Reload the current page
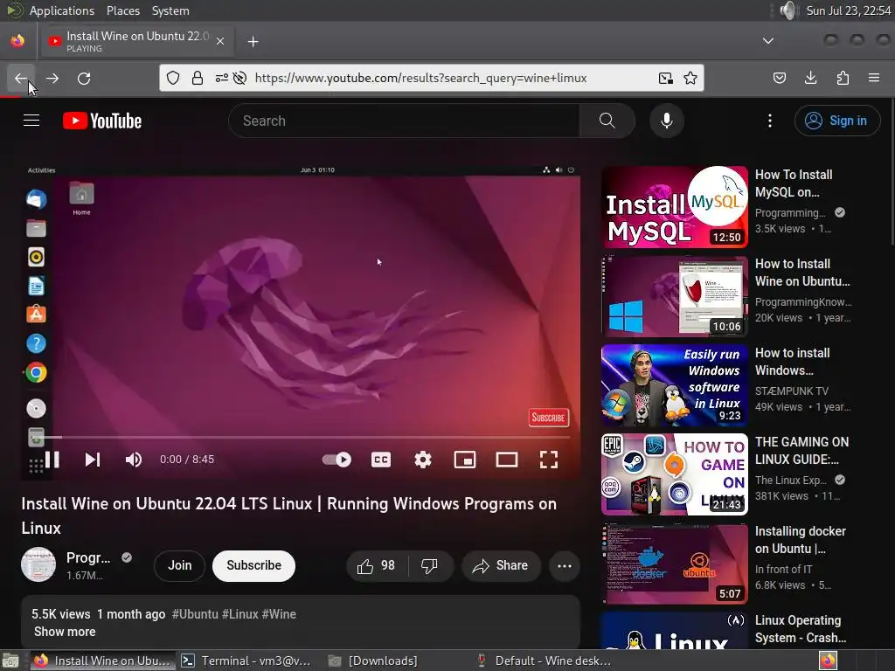This screenshot has height=671, width=895. click(x=84, y=78)
